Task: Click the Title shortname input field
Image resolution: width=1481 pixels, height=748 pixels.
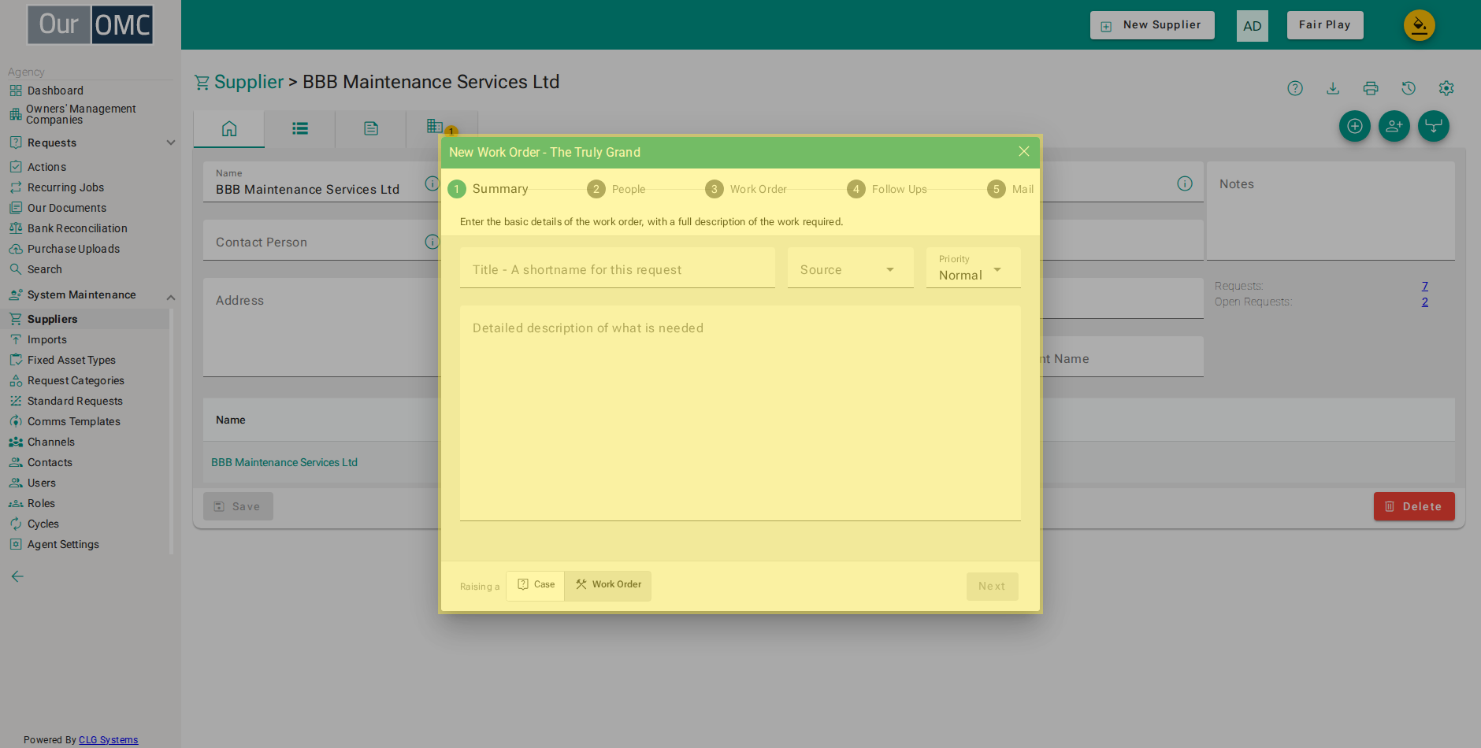Action: pyautogui.click(x=618, y=268)
